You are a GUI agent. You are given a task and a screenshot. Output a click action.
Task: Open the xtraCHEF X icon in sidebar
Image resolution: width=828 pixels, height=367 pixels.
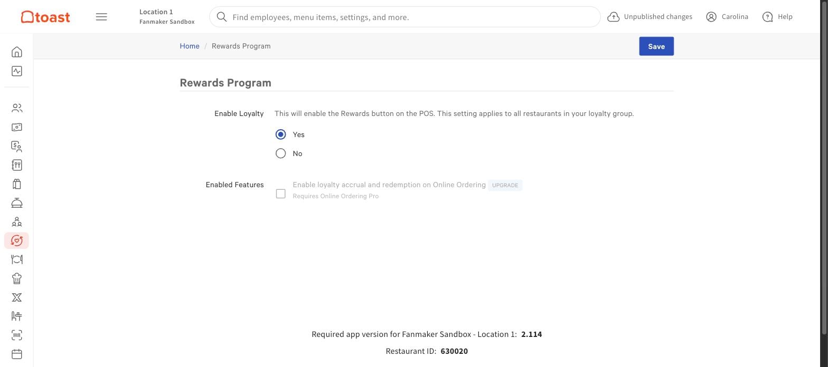pyautogui.click(x=17, y=297)
